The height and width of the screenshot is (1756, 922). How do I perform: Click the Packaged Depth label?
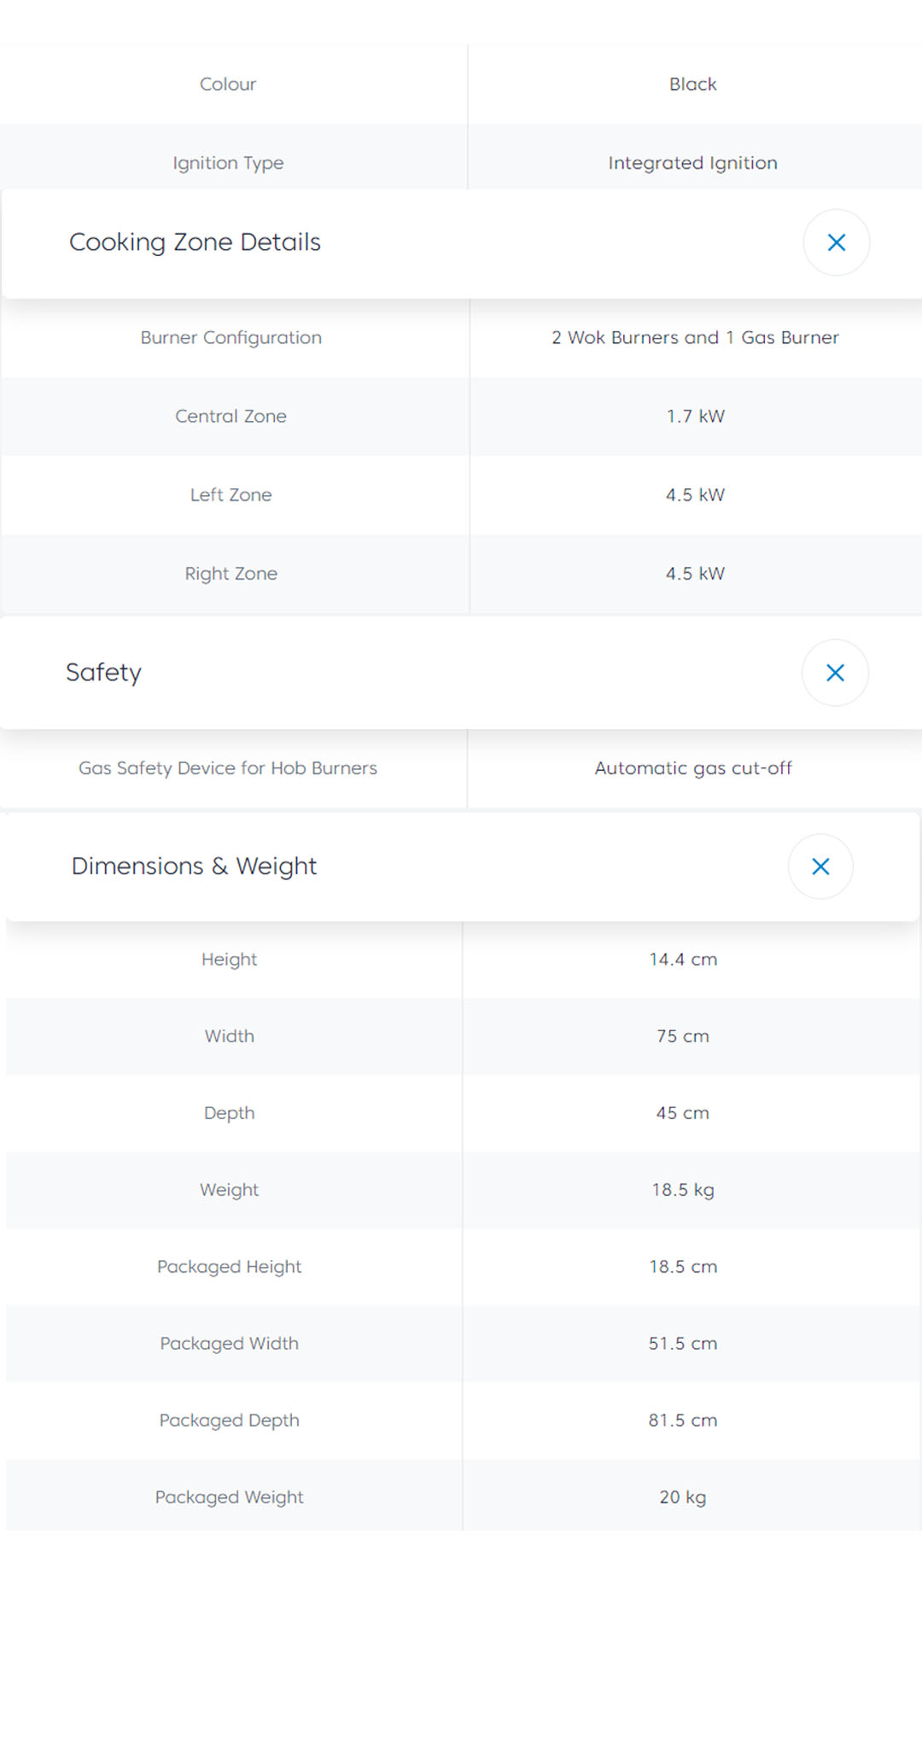pos(230,1421)
